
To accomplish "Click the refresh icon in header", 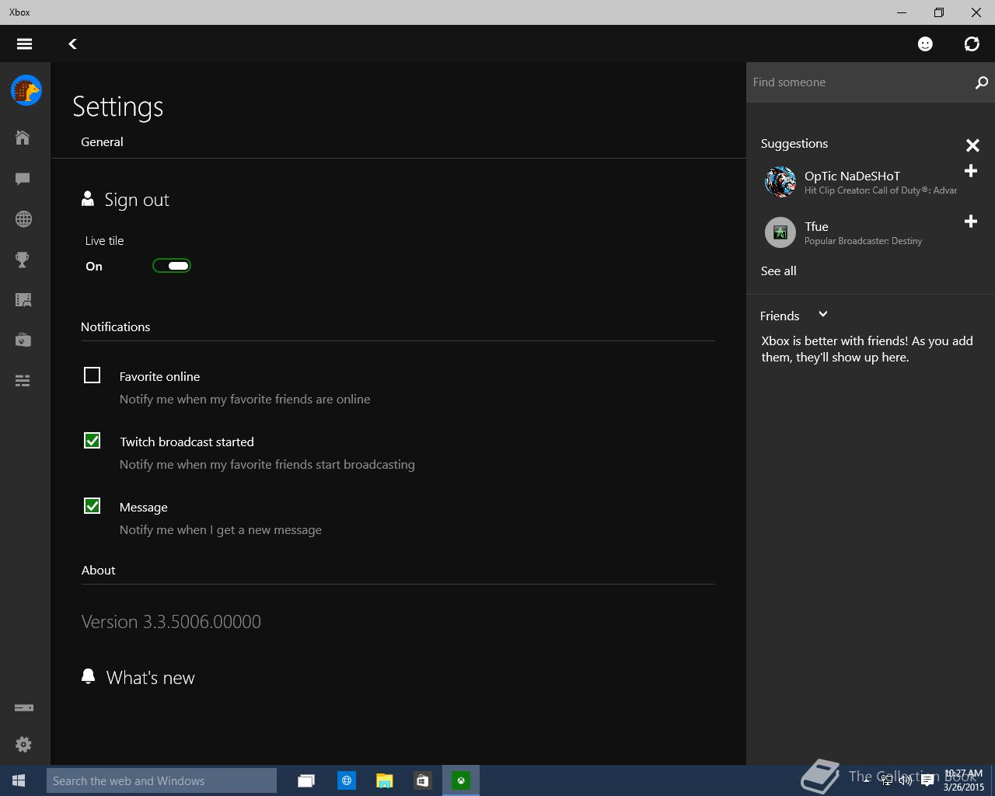I will pyautogui.click(x=972, y=44).
